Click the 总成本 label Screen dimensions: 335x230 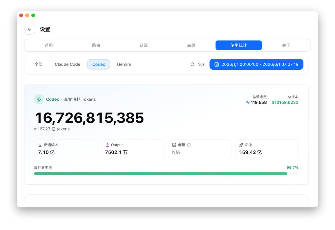(x=293, y=97)
